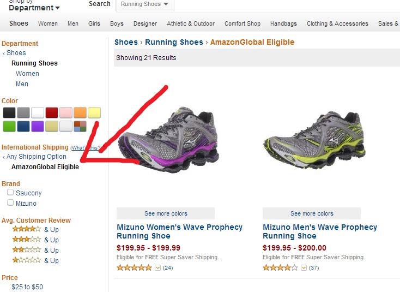Go back to Any Shipping Option
The image size is (400, 292).
coord(37,157)
